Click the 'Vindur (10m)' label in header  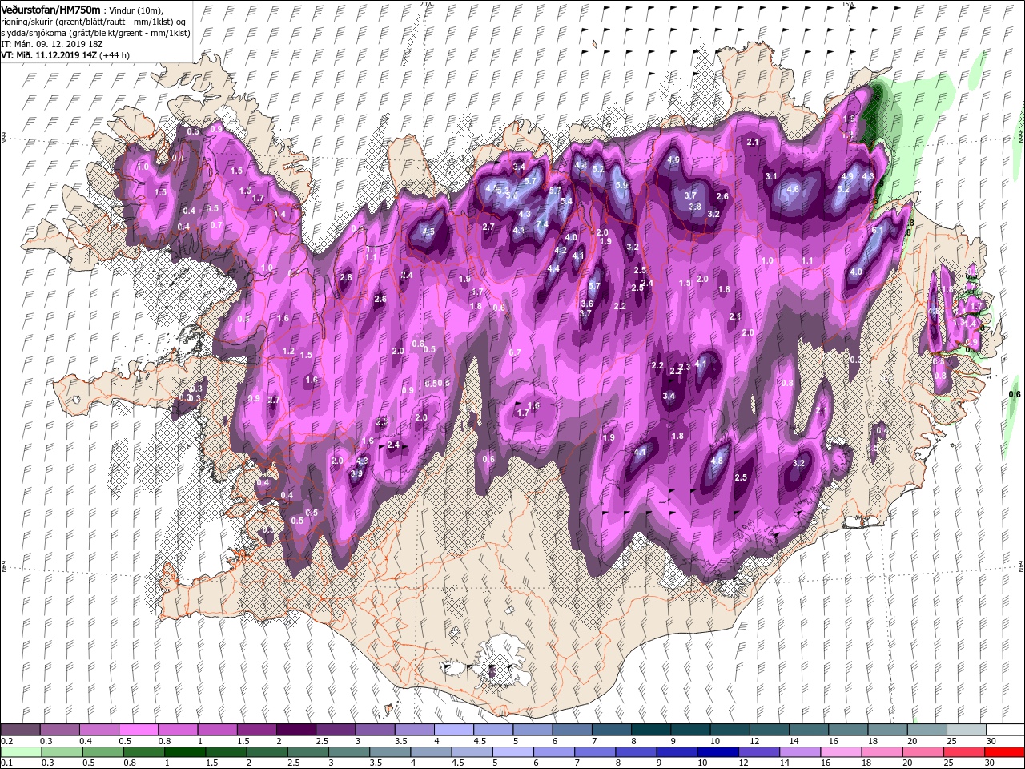coord(135,10)
